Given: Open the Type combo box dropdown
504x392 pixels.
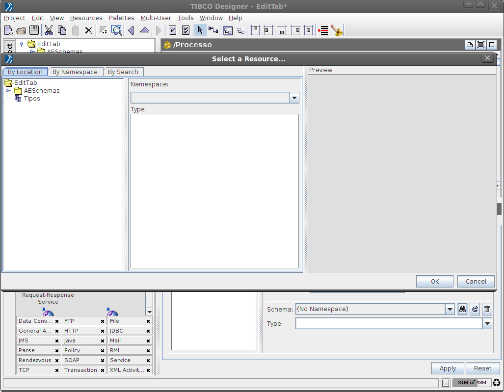Looking at the screenshot, I should pyautogui.click(x=487, y=324).
